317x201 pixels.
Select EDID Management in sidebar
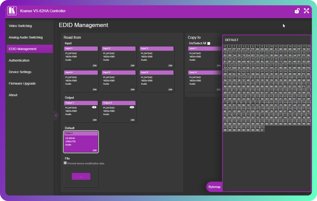29,49
